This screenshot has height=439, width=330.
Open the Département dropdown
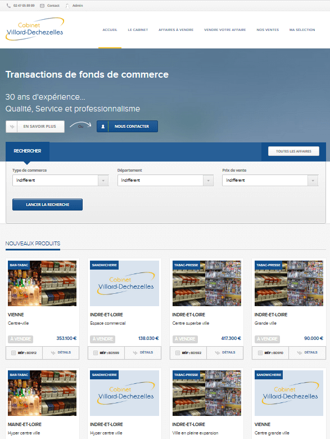coord(165,181)
